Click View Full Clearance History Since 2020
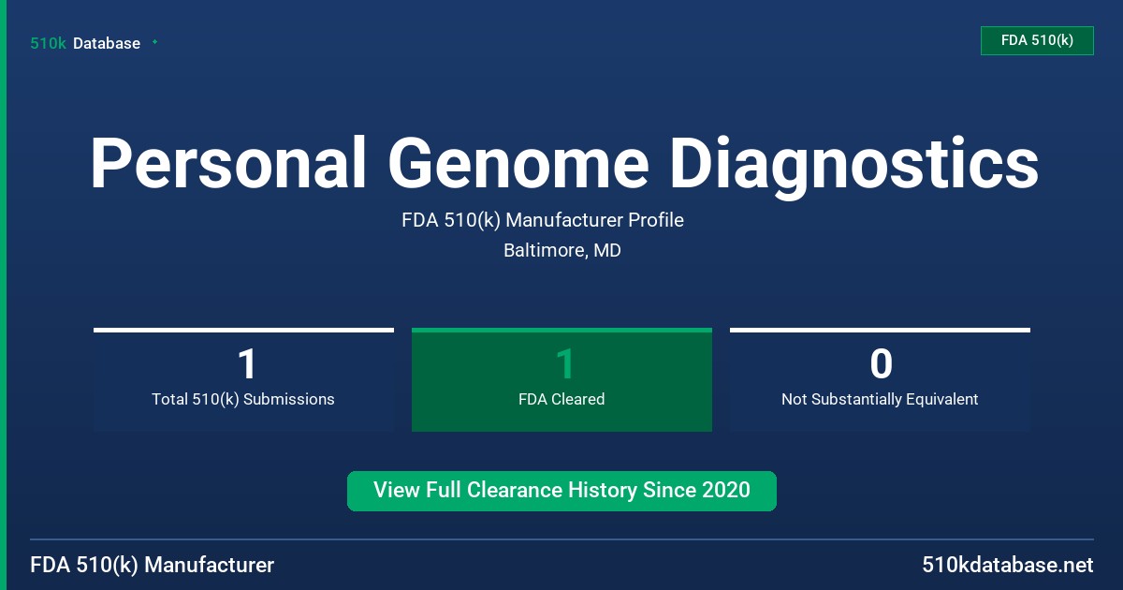Image resolution: width=1123 pixels, height=590 pixels. [561, 491]
